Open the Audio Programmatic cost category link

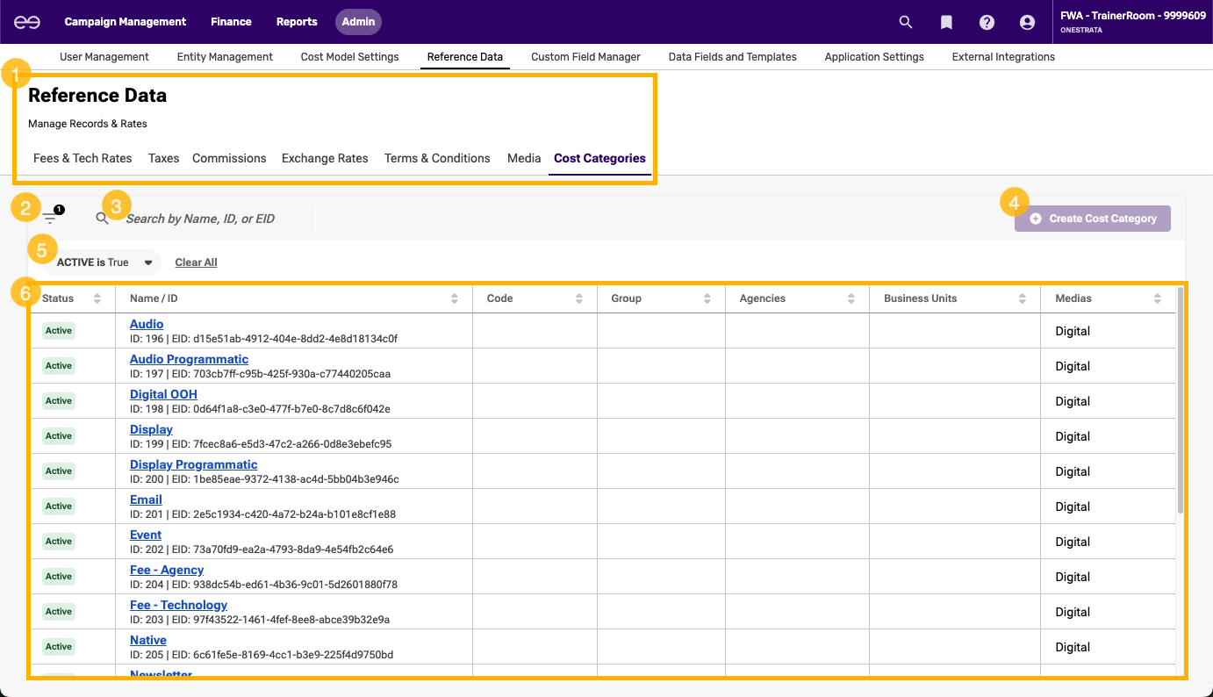coord(189,359)
